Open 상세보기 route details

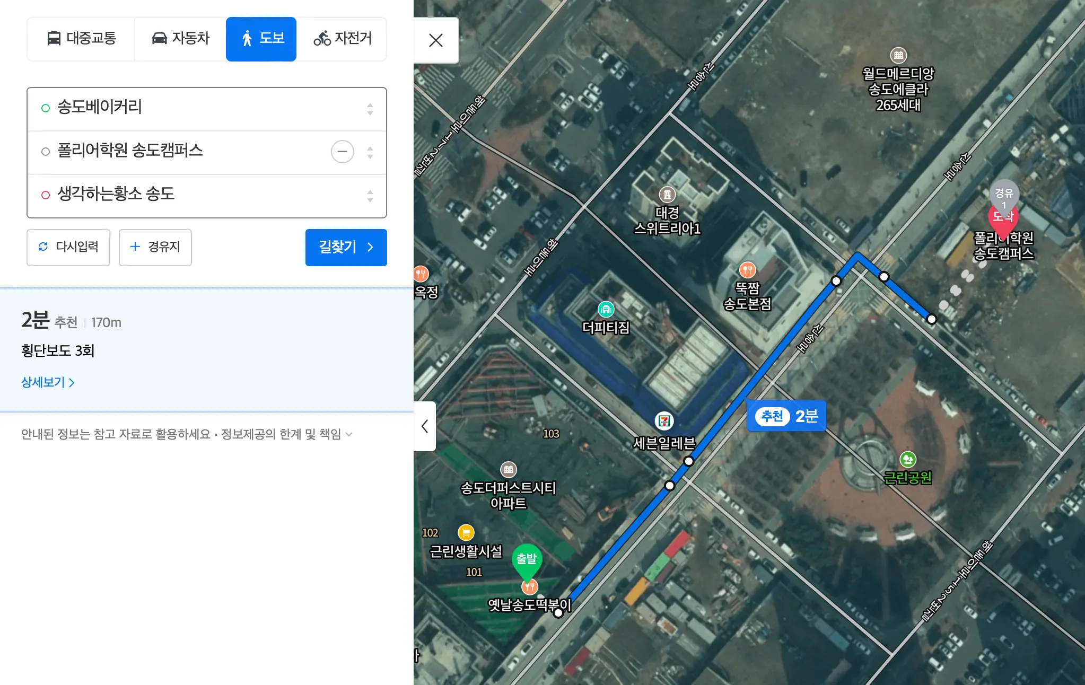pyautogui.click(x=48, y=382)
